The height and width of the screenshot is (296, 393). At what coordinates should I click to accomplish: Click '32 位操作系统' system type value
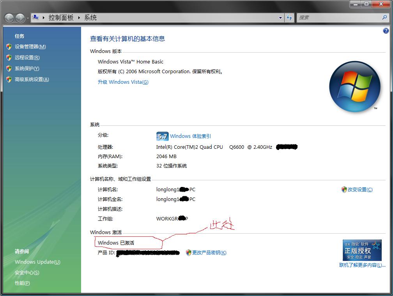172,166
